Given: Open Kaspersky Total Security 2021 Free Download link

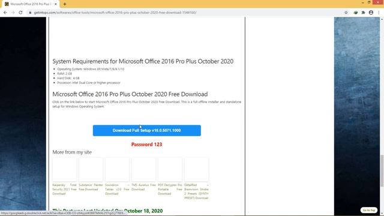Looking at the screenshot, I should click(64, 190).
